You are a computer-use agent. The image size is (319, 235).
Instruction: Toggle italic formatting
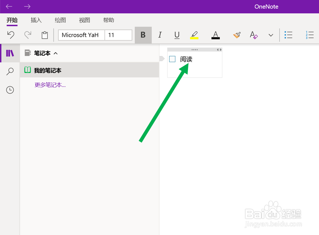click(x=160, y=35)
